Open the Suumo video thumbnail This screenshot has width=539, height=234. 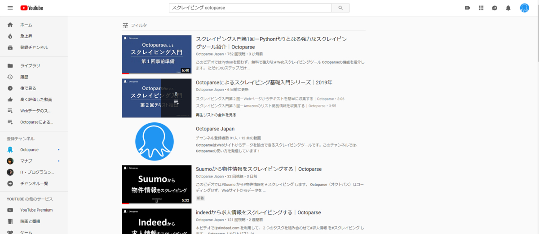157,185
